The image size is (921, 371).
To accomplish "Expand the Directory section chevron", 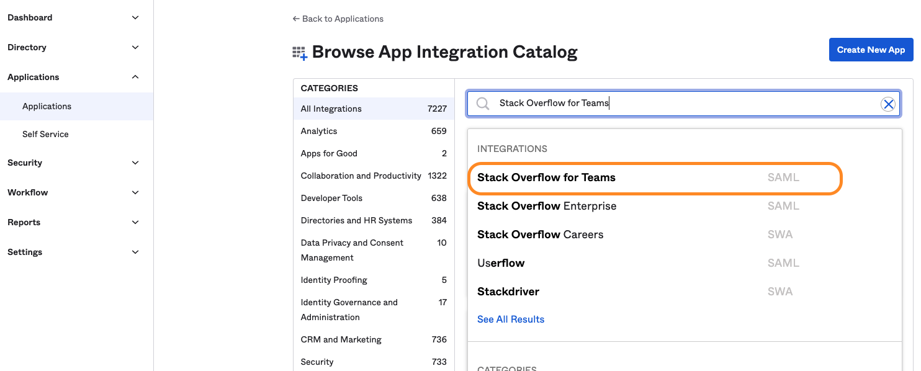I will (x=135, y=47).
